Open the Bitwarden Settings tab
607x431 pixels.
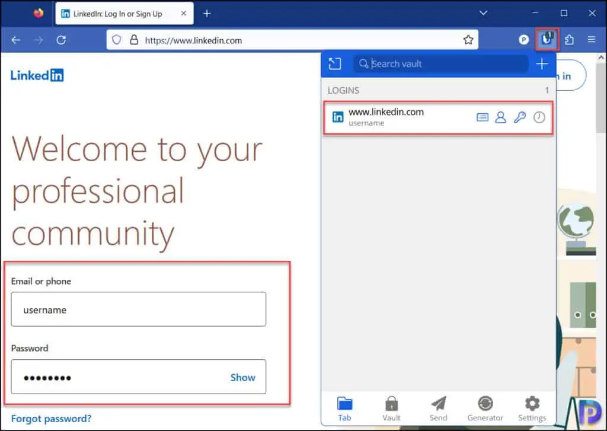coord(532,409)
